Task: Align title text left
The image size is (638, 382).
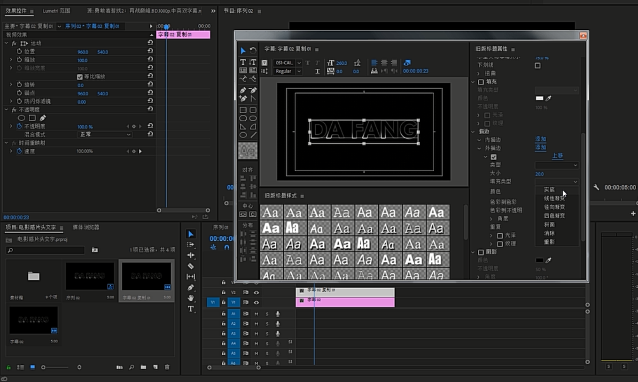Action: click(x=374, y=62)
